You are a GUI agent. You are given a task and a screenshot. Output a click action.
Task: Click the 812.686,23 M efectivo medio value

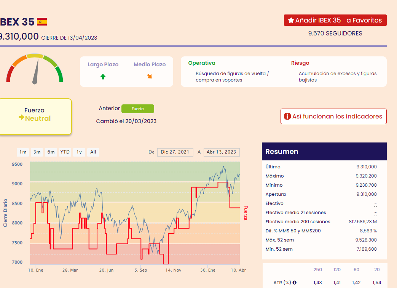click(363, 222)
